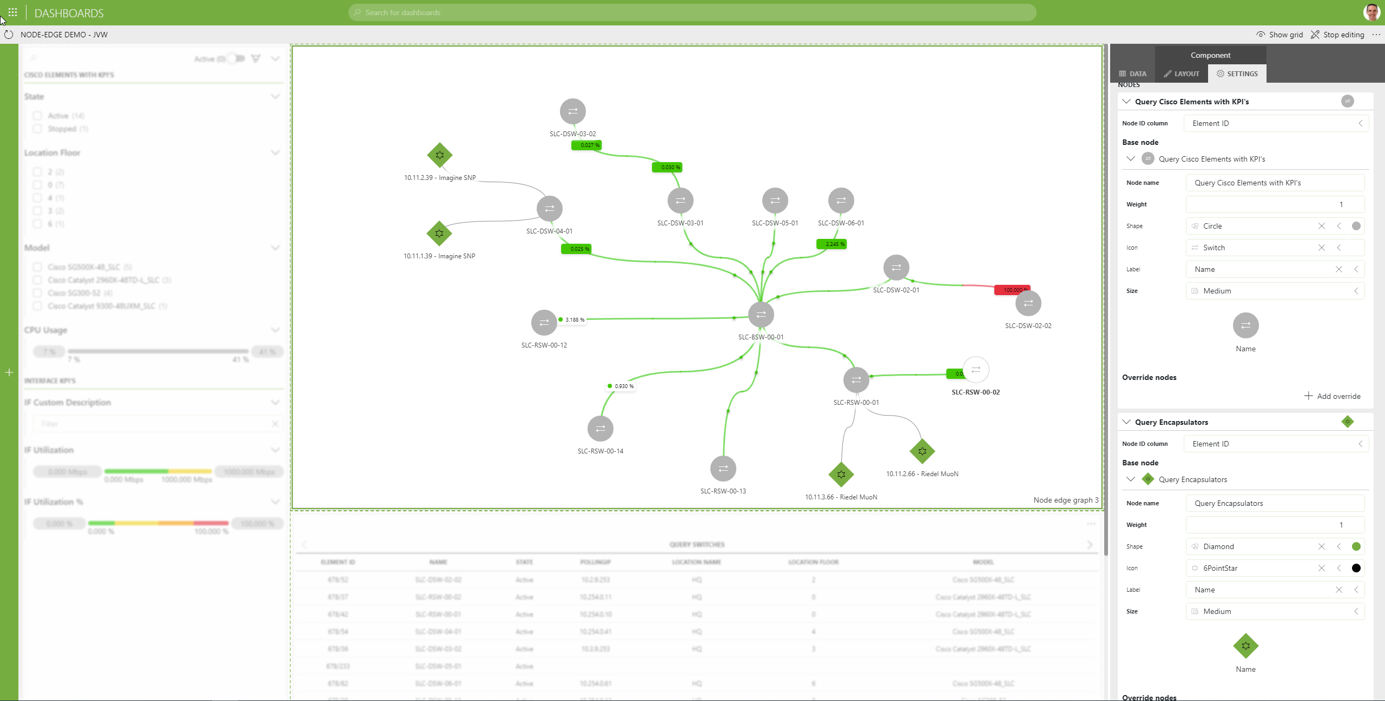
Task: Click the refresh icon beside NODE-EDGE DEMO title
Action: (9, 34)
